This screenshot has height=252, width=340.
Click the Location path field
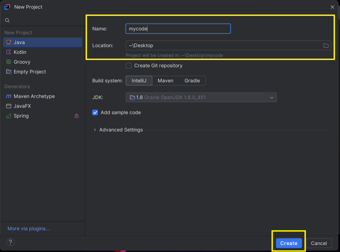pyautogui.click(x=199, y=45)
